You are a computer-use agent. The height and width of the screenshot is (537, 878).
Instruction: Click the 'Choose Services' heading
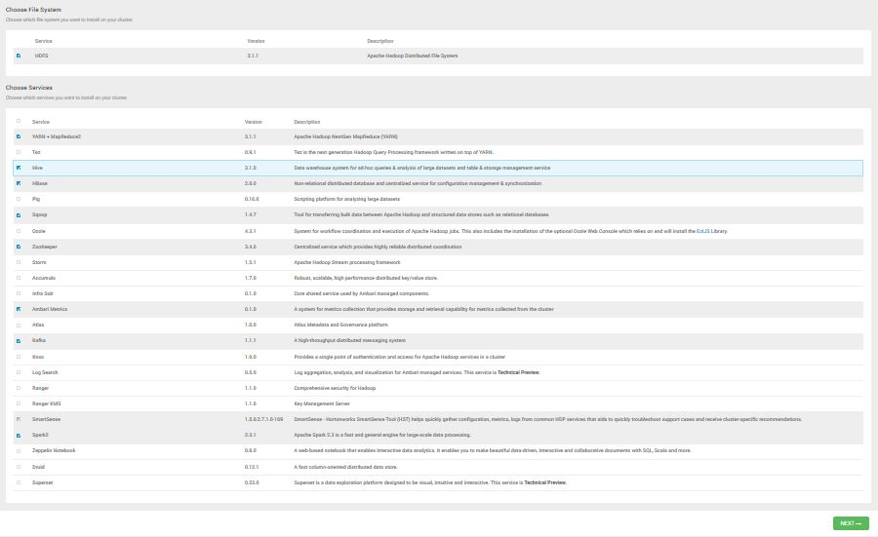pyautogui.click(x=29, y=88)
